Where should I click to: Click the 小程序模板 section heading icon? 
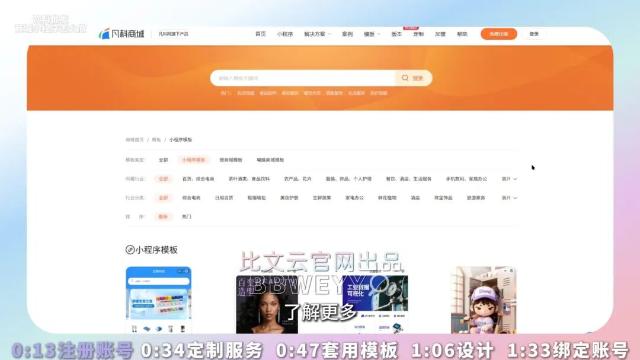click(130, 250)
